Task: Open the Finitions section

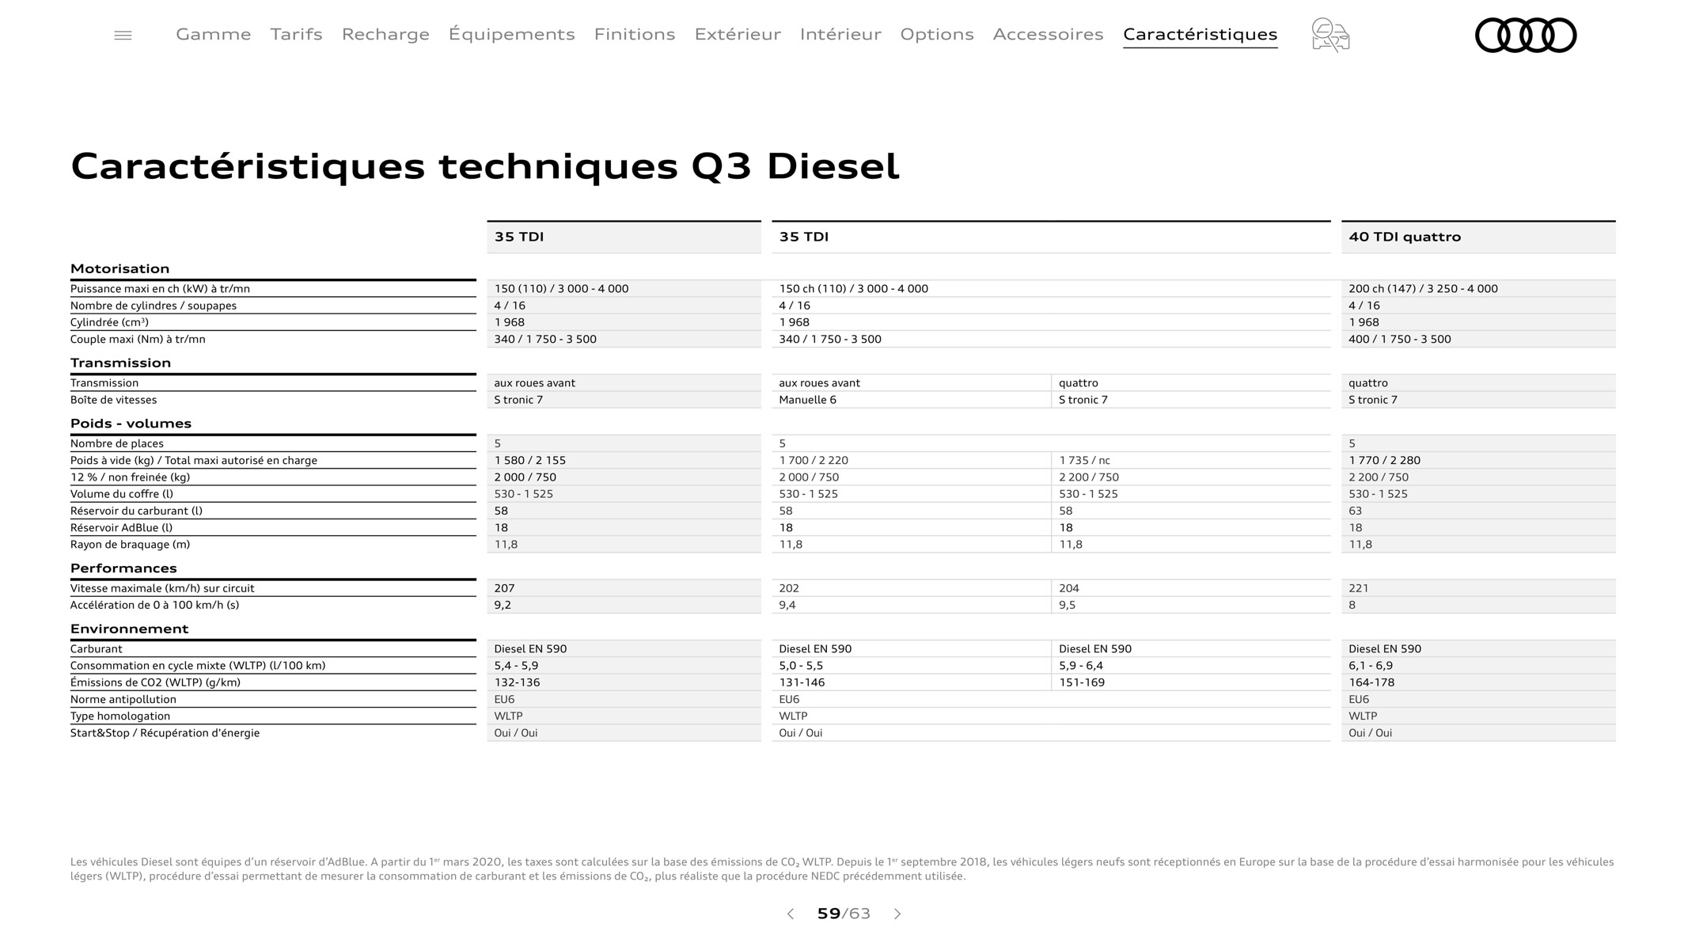Action: pos(635,34)
